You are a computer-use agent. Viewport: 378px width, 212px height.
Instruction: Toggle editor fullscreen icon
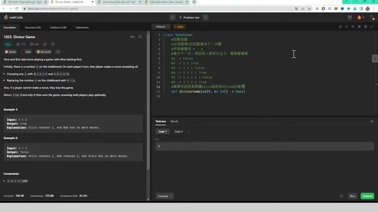pyautogui.click(x=372, y=26)
